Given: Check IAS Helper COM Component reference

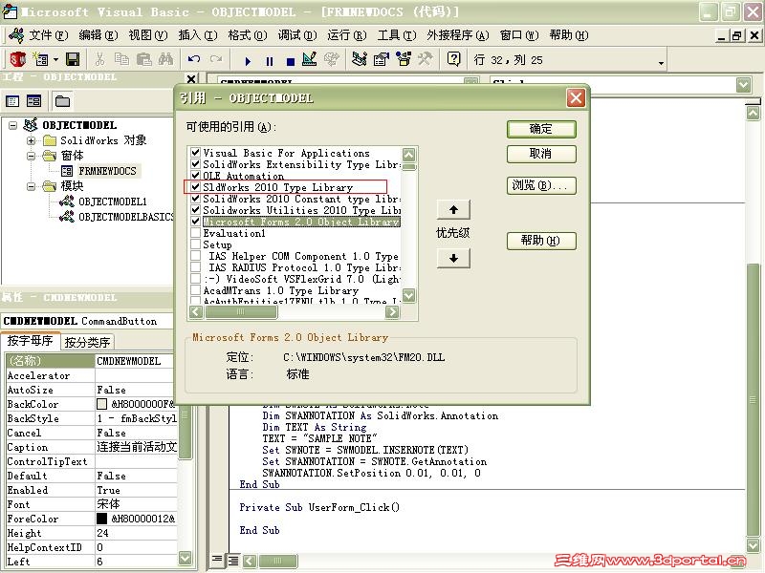Looking at the screenshot, I should [196, 256].
